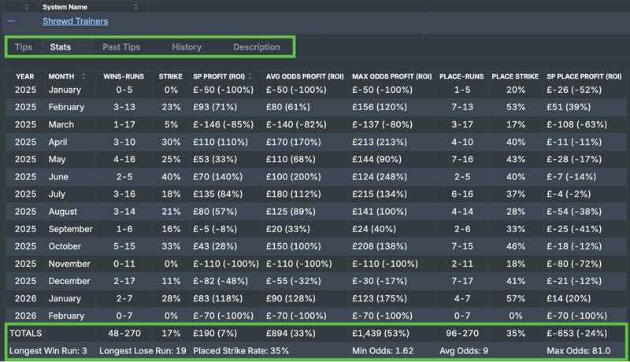The height and width of the screenshot is (362, 630).
Task: Open the Shrewd Trainers link
Action: (75, 21)
